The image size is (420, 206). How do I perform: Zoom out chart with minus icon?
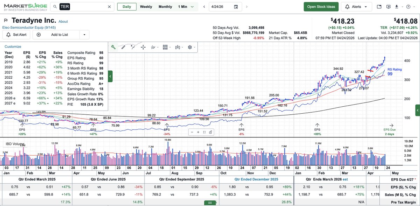pyautogui.click(x=192, y=132)
